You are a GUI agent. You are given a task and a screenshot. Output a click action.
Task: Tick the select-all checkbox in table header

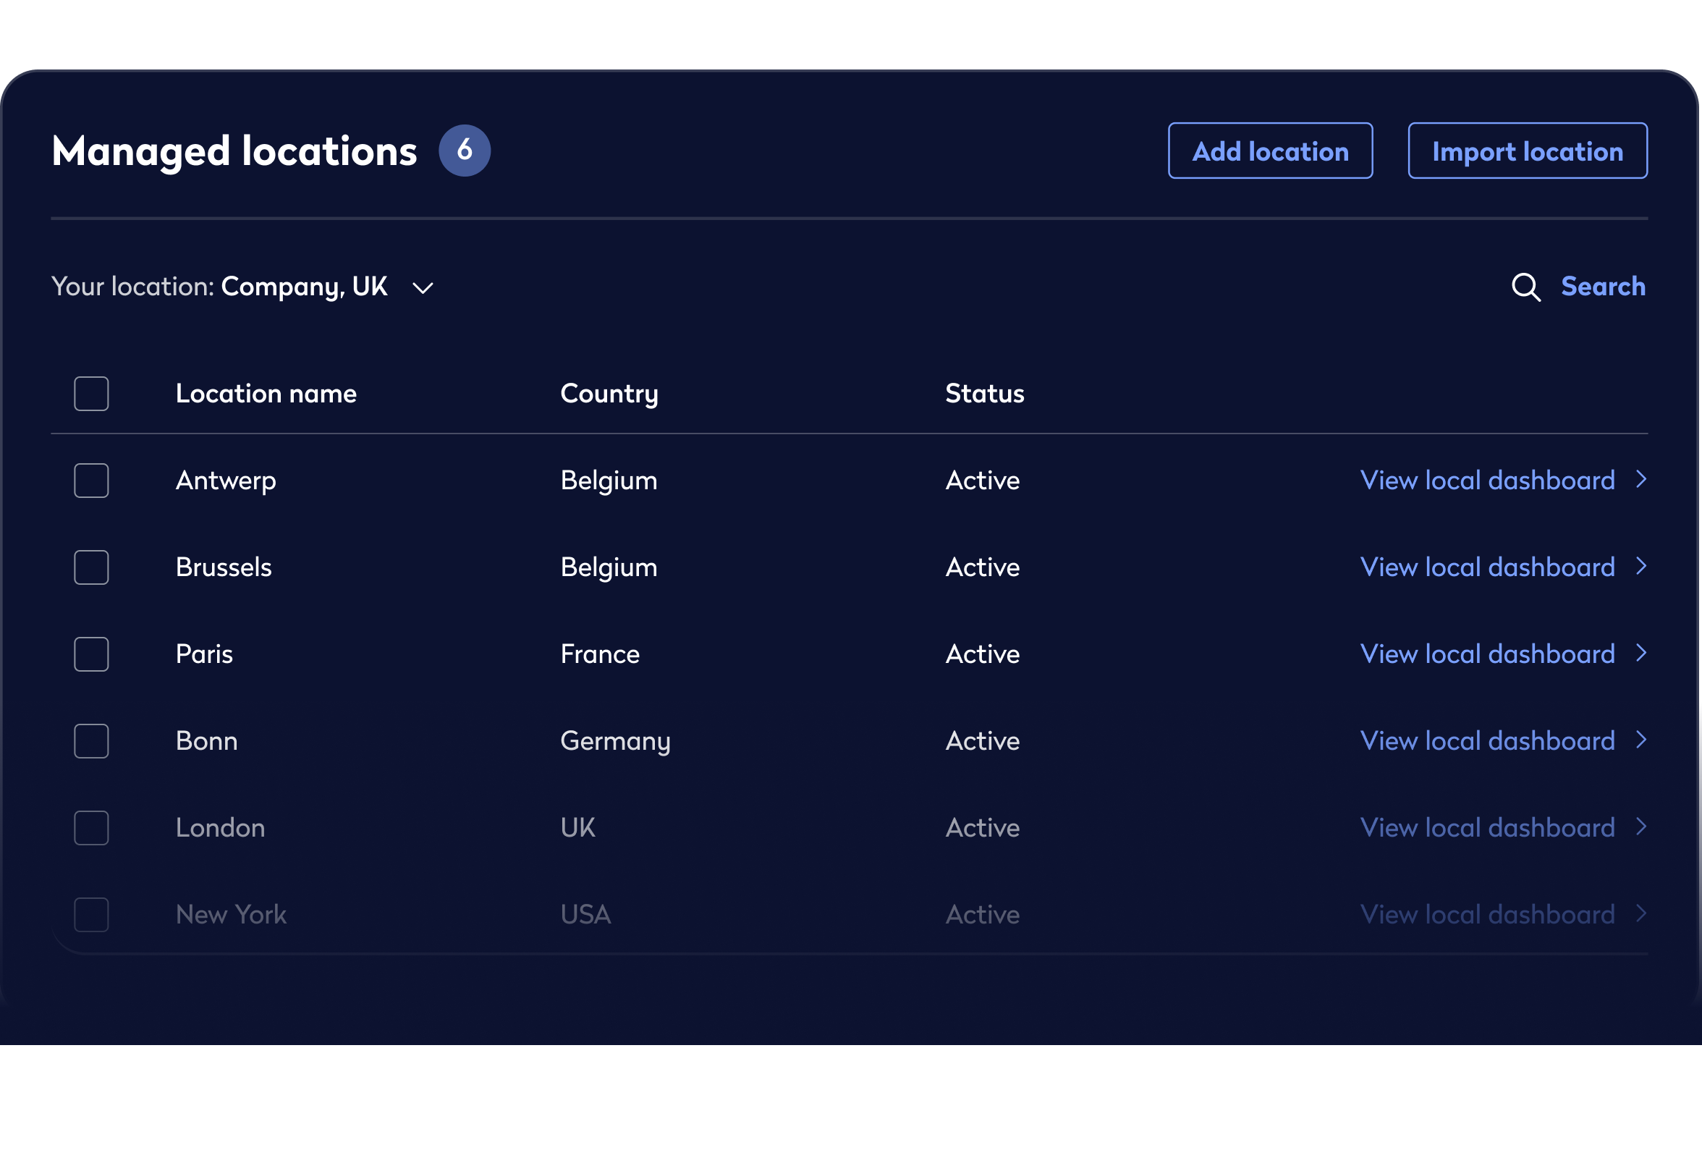[92, 394]
